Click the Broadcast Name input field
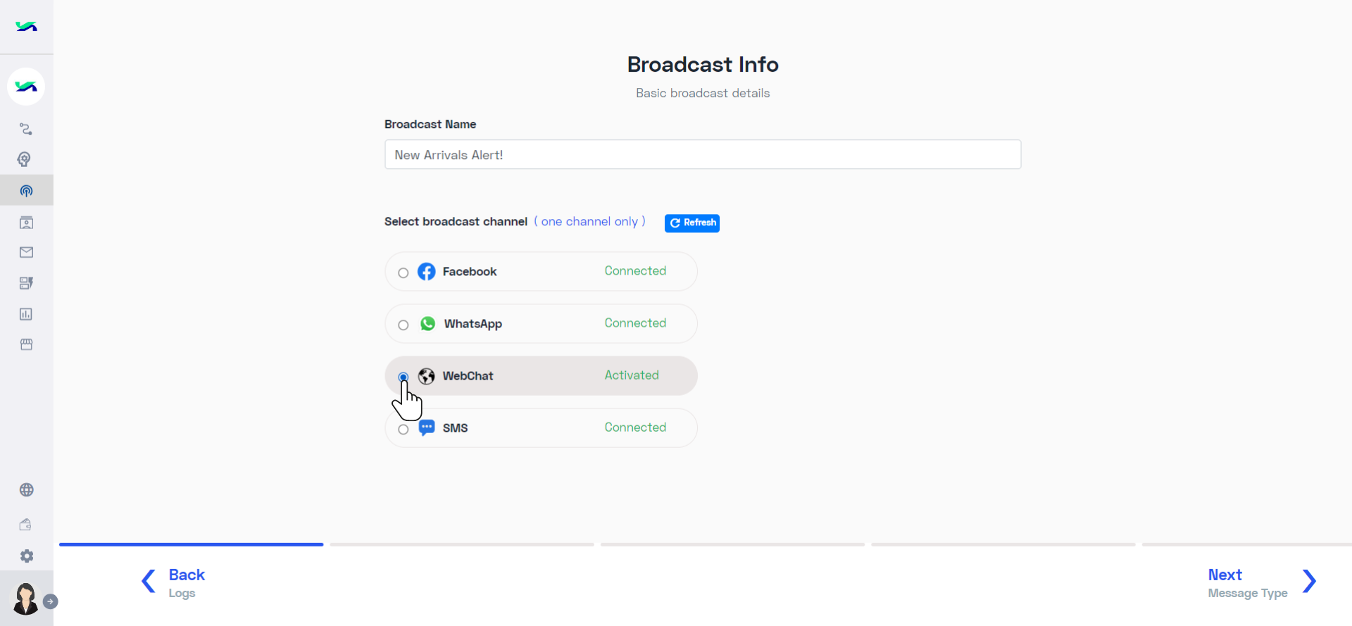This screenshot has height=626, width=1352. [703, 154]
